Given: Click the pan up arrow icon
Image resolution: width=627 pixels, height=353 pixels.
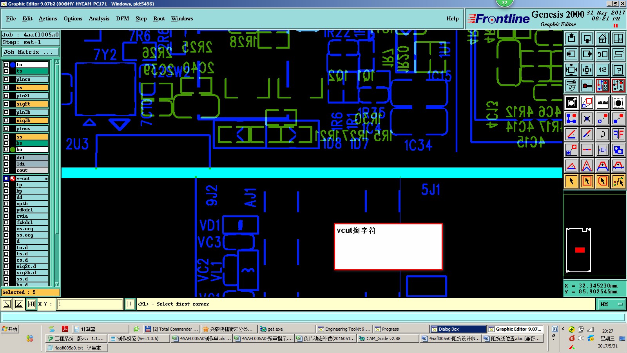Looking at the screenshot, I should pyautogui.click(x=571, y=38).
